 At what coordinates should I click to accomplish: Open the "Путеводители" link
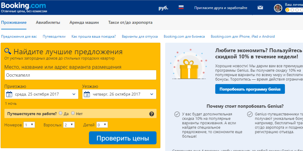point(54,37)
